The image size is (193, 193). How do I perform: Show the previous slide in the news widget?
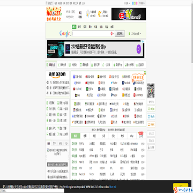(46, 156)
